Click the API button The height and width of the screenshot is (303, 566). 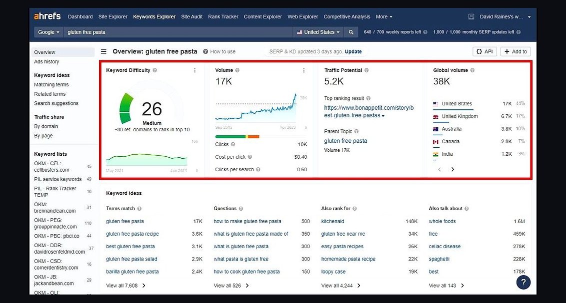pyautogui.click(x=485, y=51)
